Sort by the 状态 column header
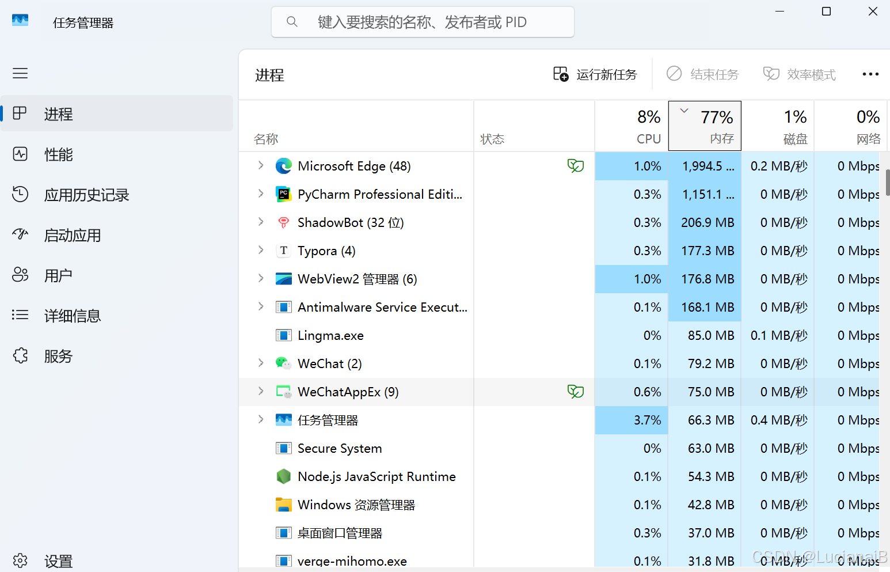This screenshot has height=572, width=890. pyautogui.click(x=534, y=126)
